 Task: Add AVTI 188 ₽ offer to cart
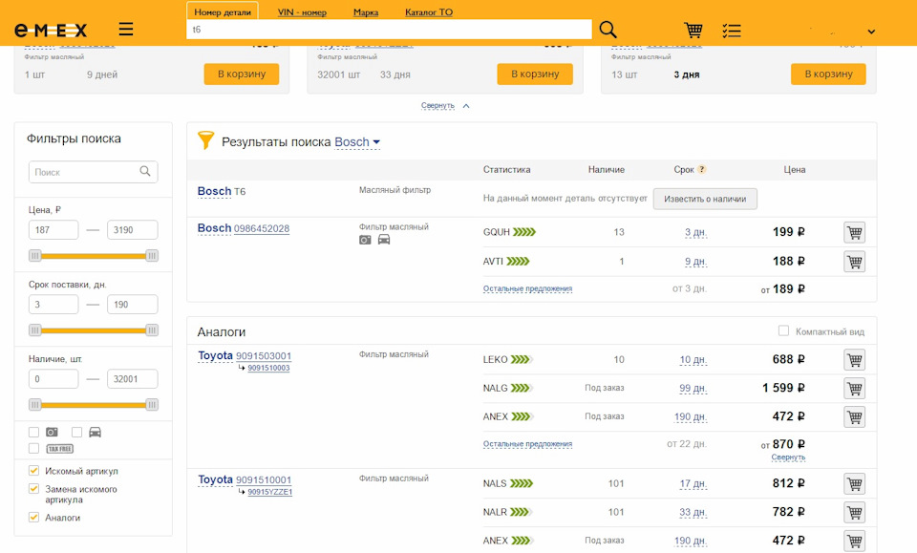[x=854, y=262]
